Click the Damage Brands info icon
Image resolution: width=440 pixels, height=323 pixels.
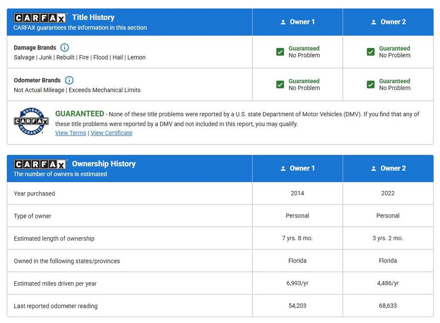pyautogui.click(x=64, y=48)
